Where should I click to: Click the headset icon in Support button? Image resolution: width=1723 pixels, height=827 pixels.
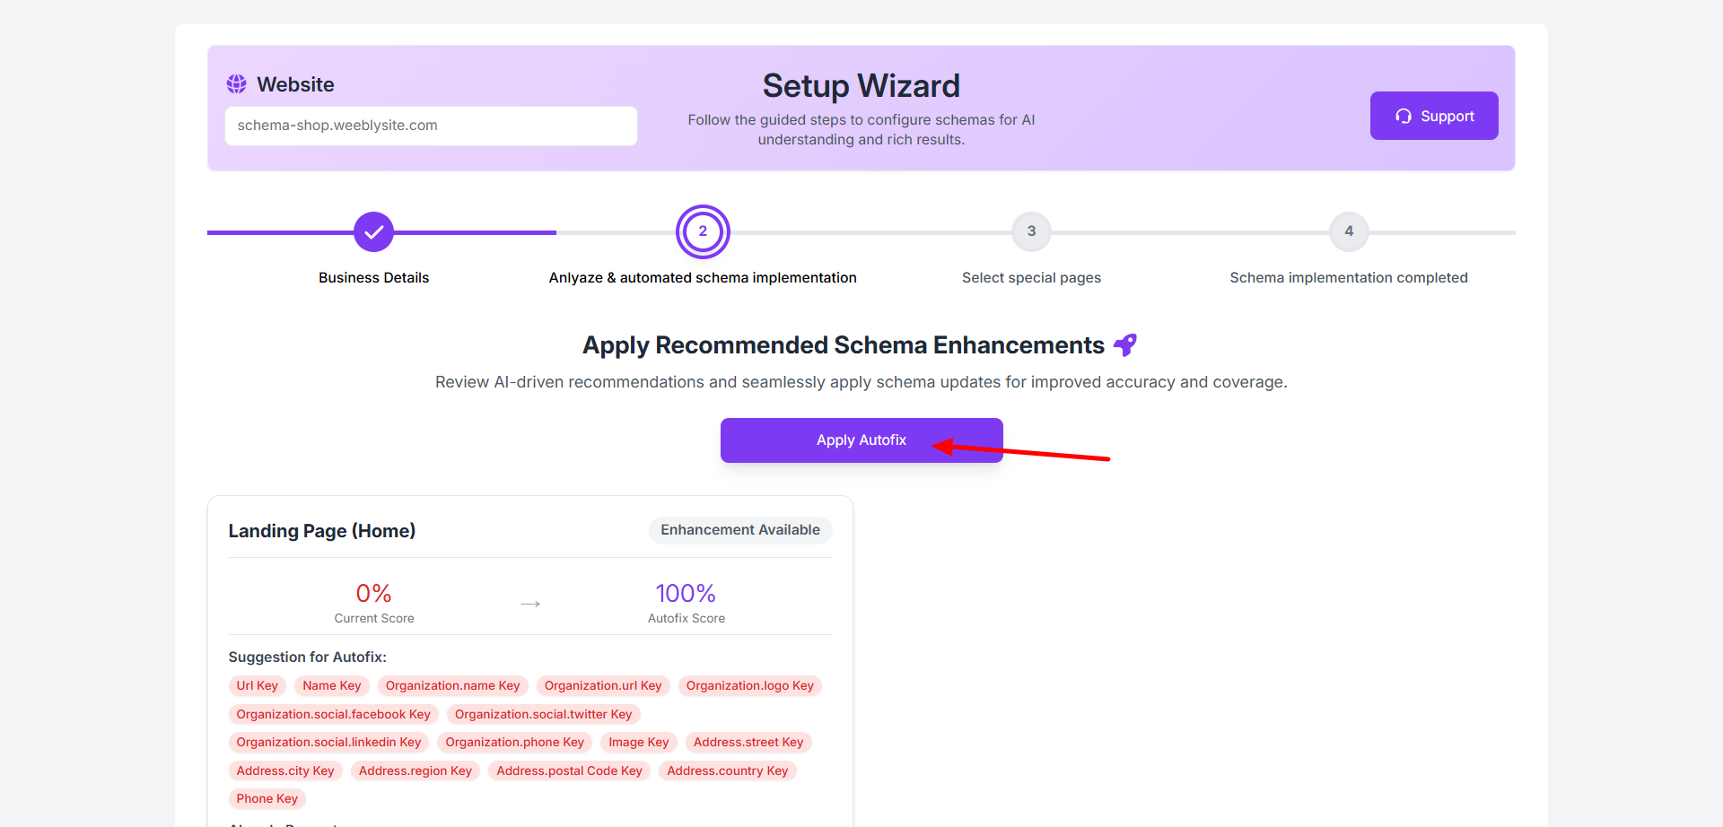(1404, 117)
